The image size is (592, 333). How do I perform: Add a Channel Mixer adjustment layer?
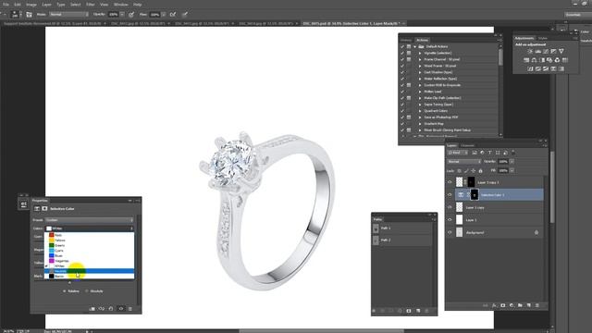557,60
